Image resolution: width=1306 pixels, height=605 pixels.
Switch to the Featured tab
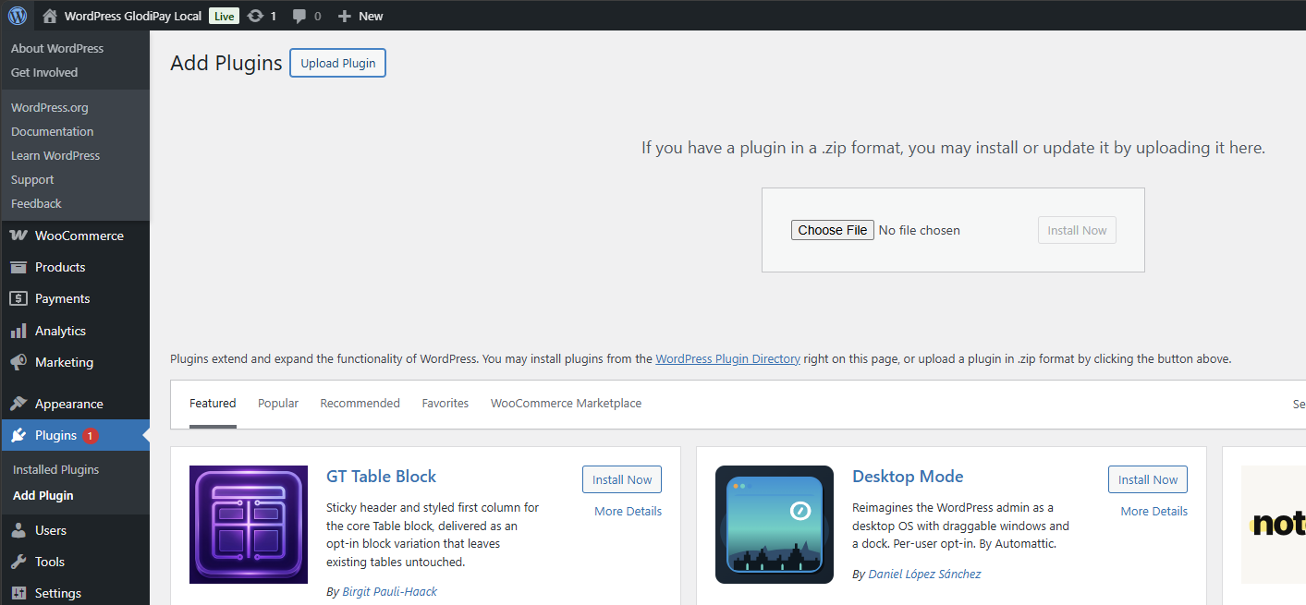click(213, 404)
